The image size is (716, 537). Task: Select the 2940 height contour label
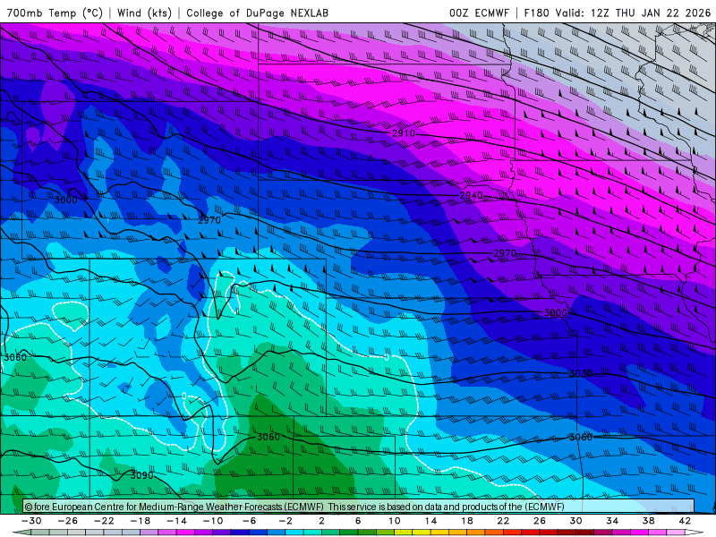[x=471, y=195]
